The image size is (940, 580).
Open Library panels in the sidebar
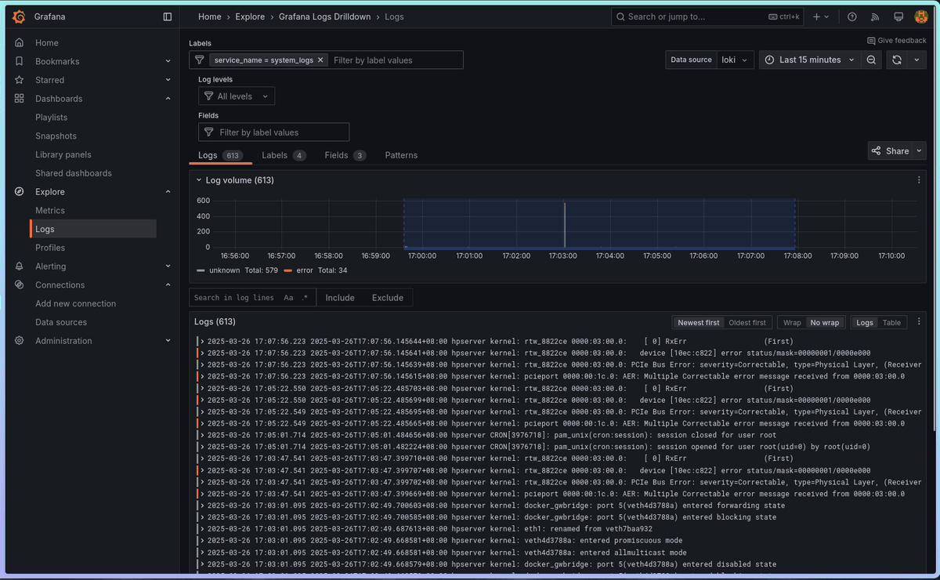63,154
